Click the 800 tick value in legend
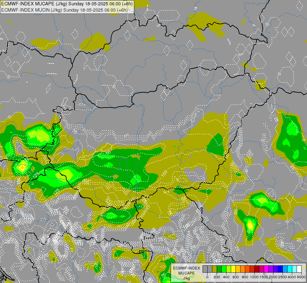Screen dimensions: 307x283 click(x=245, y=277)
